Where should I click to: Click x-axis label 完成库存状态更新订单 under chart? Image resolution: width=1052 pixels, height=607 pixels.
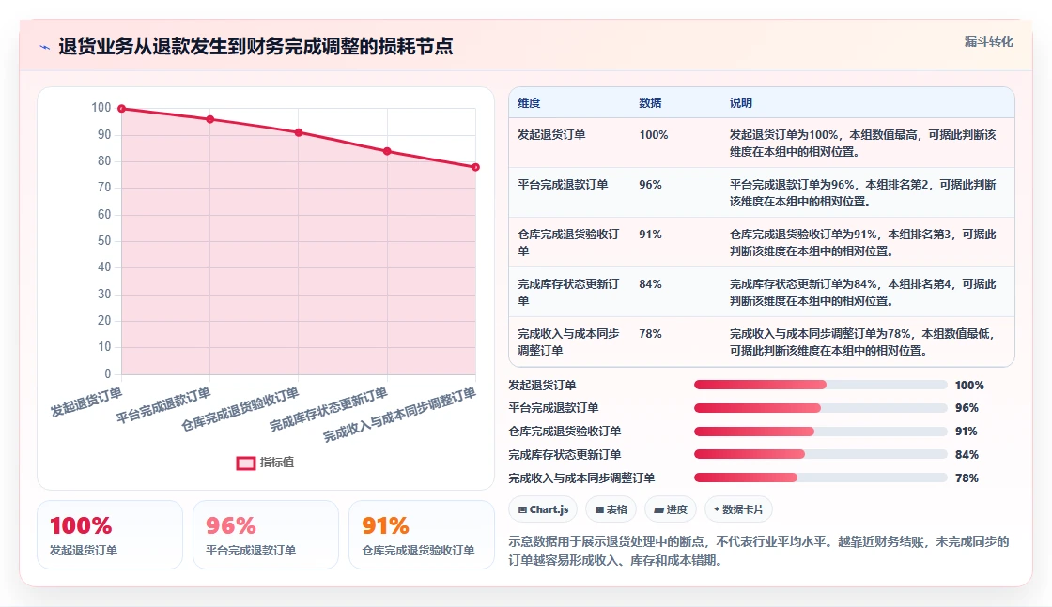pos(329,409)
